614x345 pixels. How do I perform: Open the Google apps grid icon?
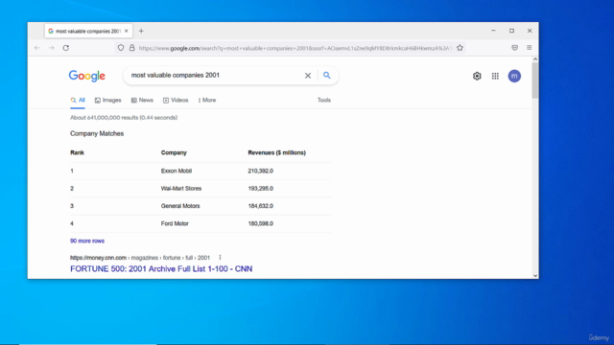(x=495, y=76)
